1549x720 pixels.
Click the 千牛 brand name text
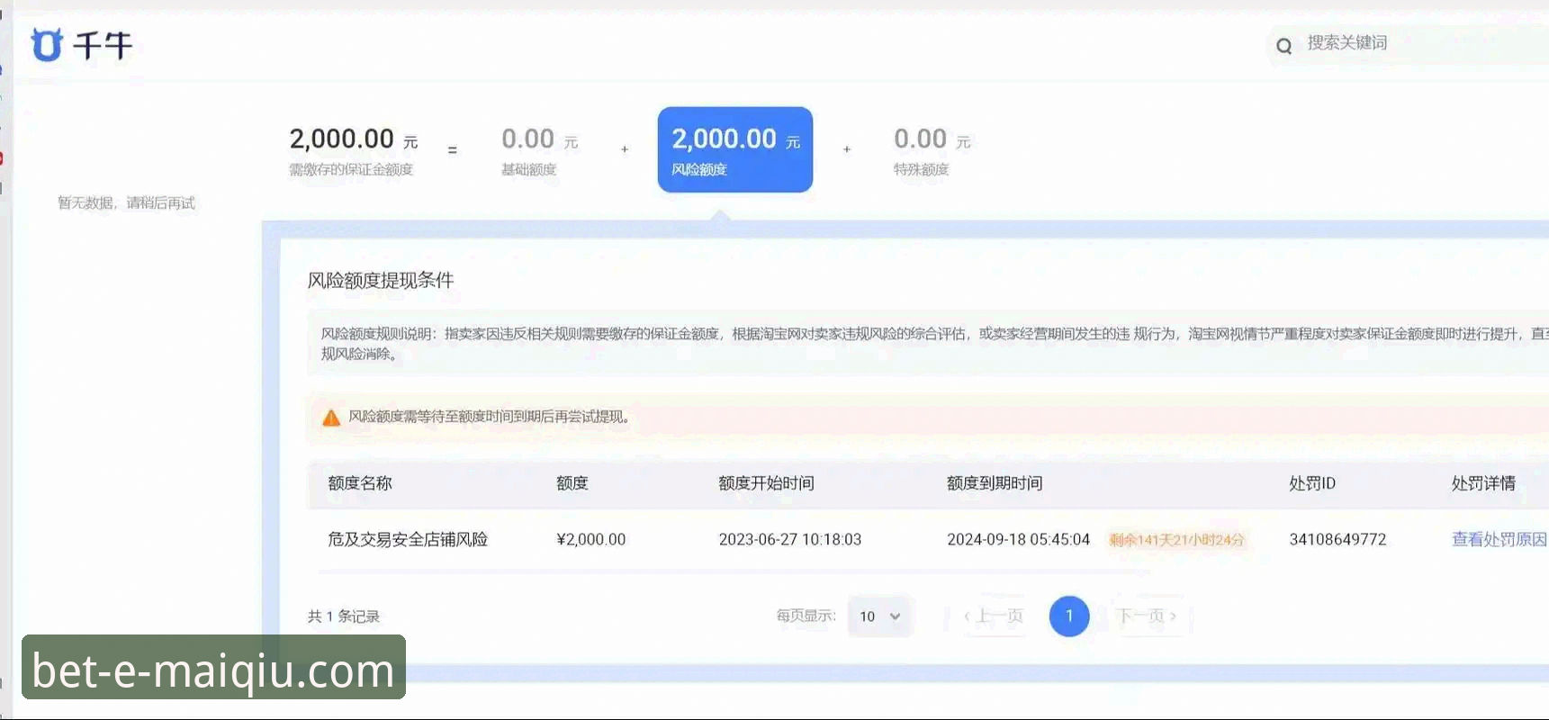[x=103, y=44]
